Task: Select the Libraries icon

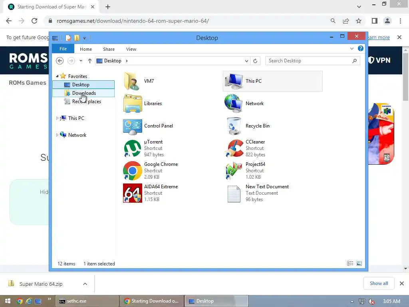Action: click(133, 104)
